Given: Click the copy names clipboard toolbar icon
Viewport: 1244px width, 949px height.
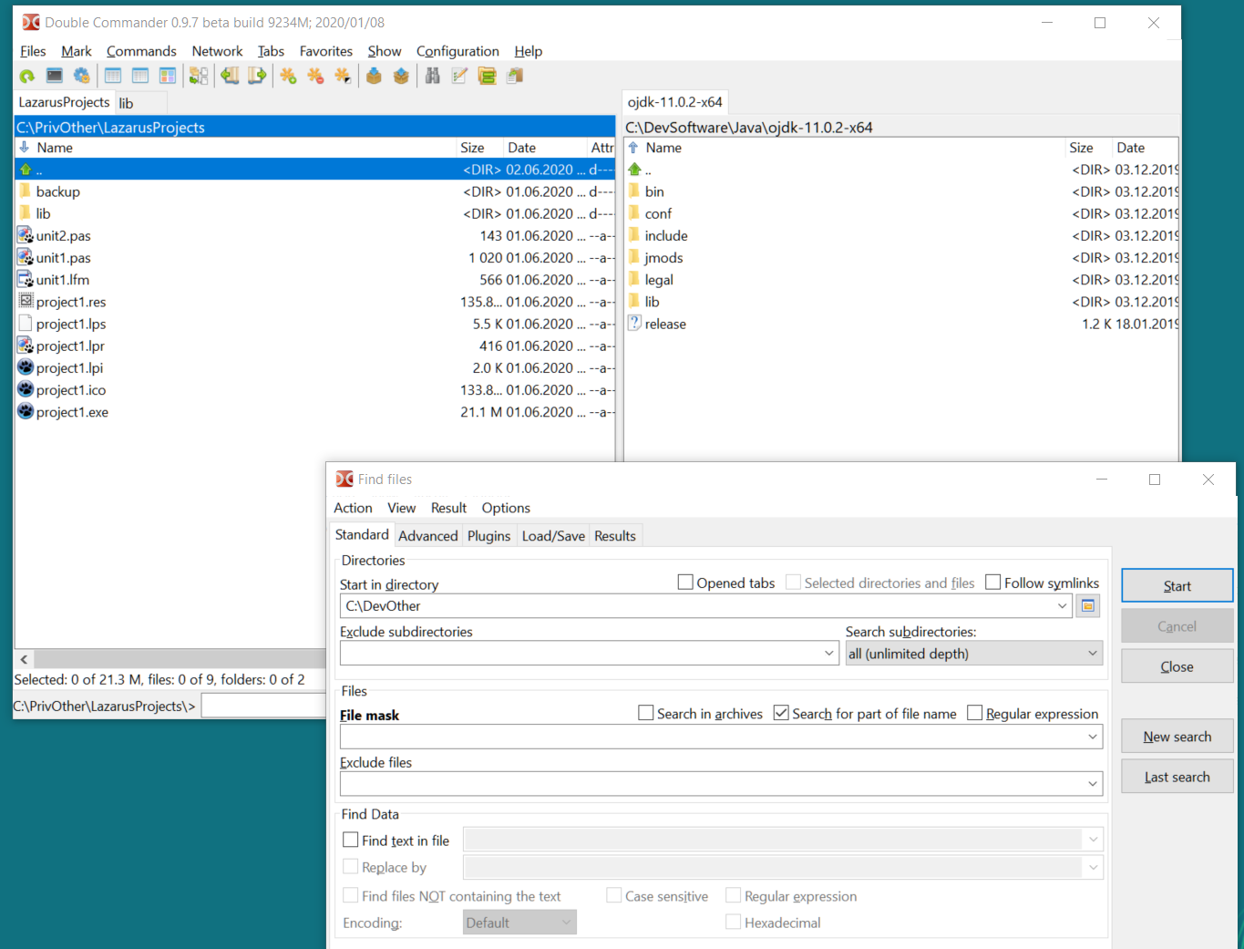Looking at the screenshot, I should (x=515, y=77).
